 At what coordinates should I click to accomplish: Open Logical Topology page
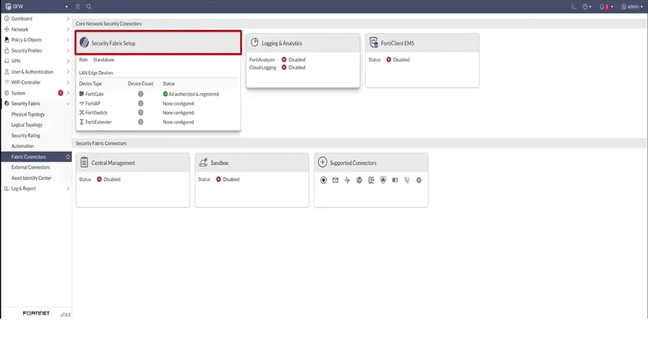pyautogui.click(x=27, y=124)
